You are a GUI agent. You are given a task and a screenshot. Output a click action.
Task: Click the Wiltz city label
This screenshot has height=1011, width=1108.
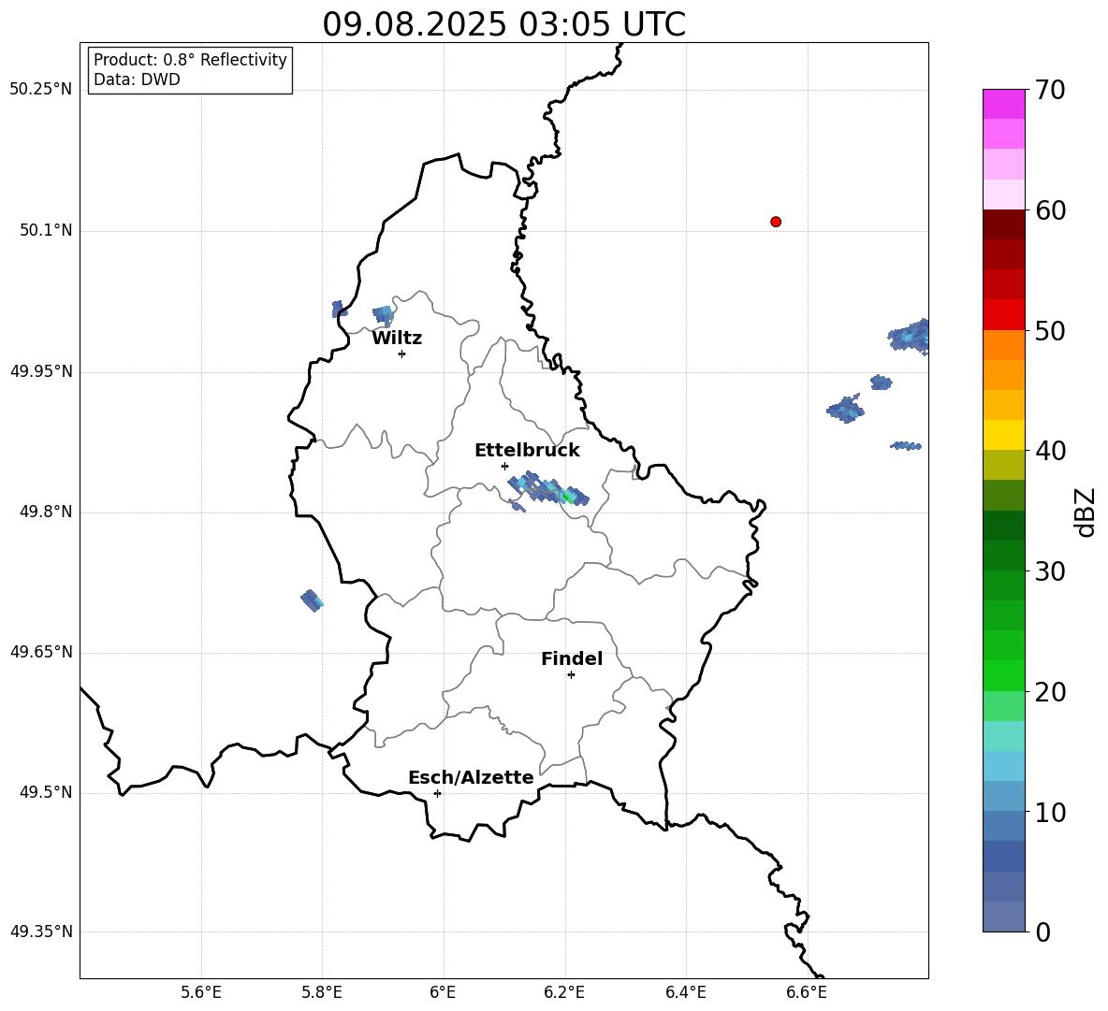click(x=397, y=339)
